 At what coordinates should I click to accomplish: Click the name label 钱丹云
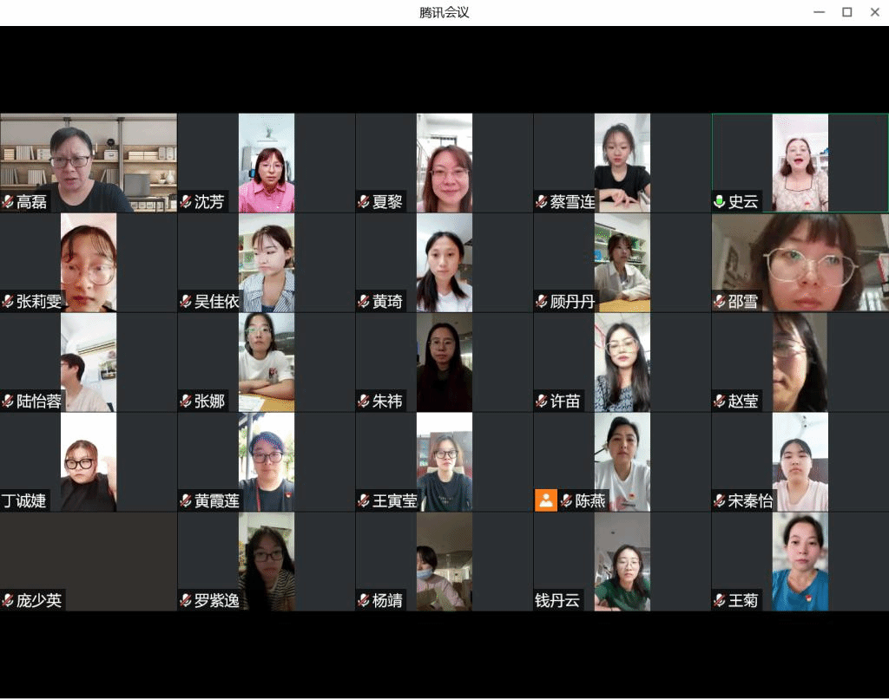click(x=557, y=600)
